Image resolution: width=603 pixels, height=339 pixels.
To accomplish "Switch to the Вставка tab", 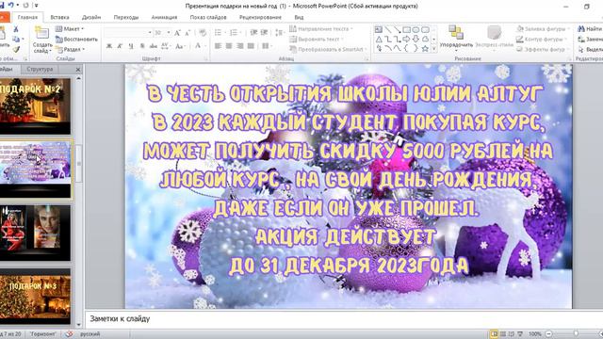I will coord(59,17).
